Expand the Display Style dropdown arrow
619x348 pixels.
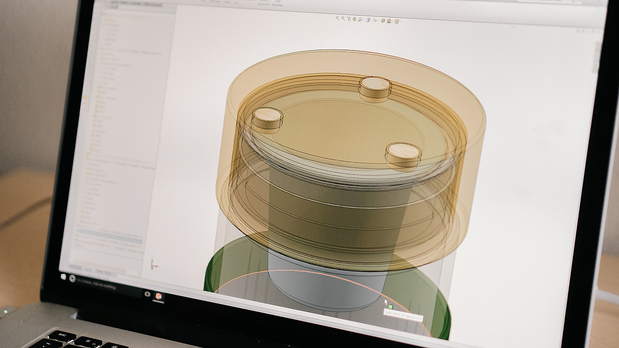371,20
